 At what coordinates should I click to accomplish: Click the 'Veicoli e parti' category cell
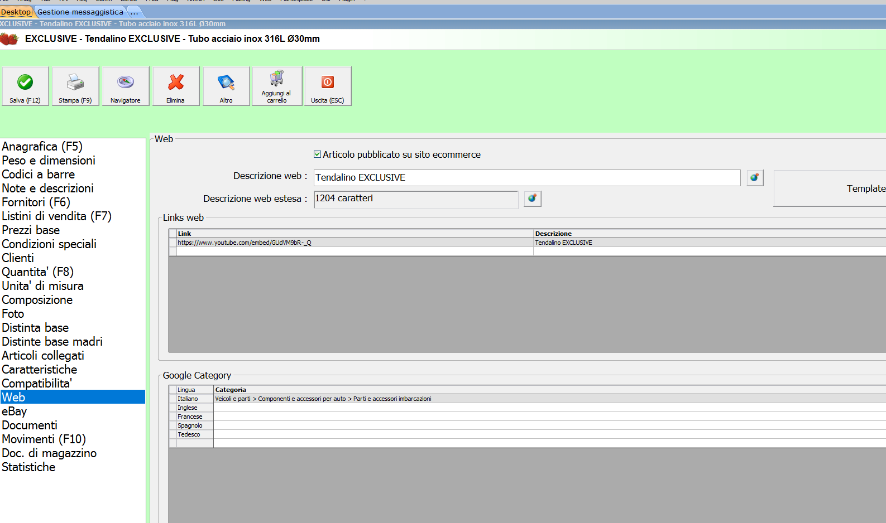click(550, 399)
